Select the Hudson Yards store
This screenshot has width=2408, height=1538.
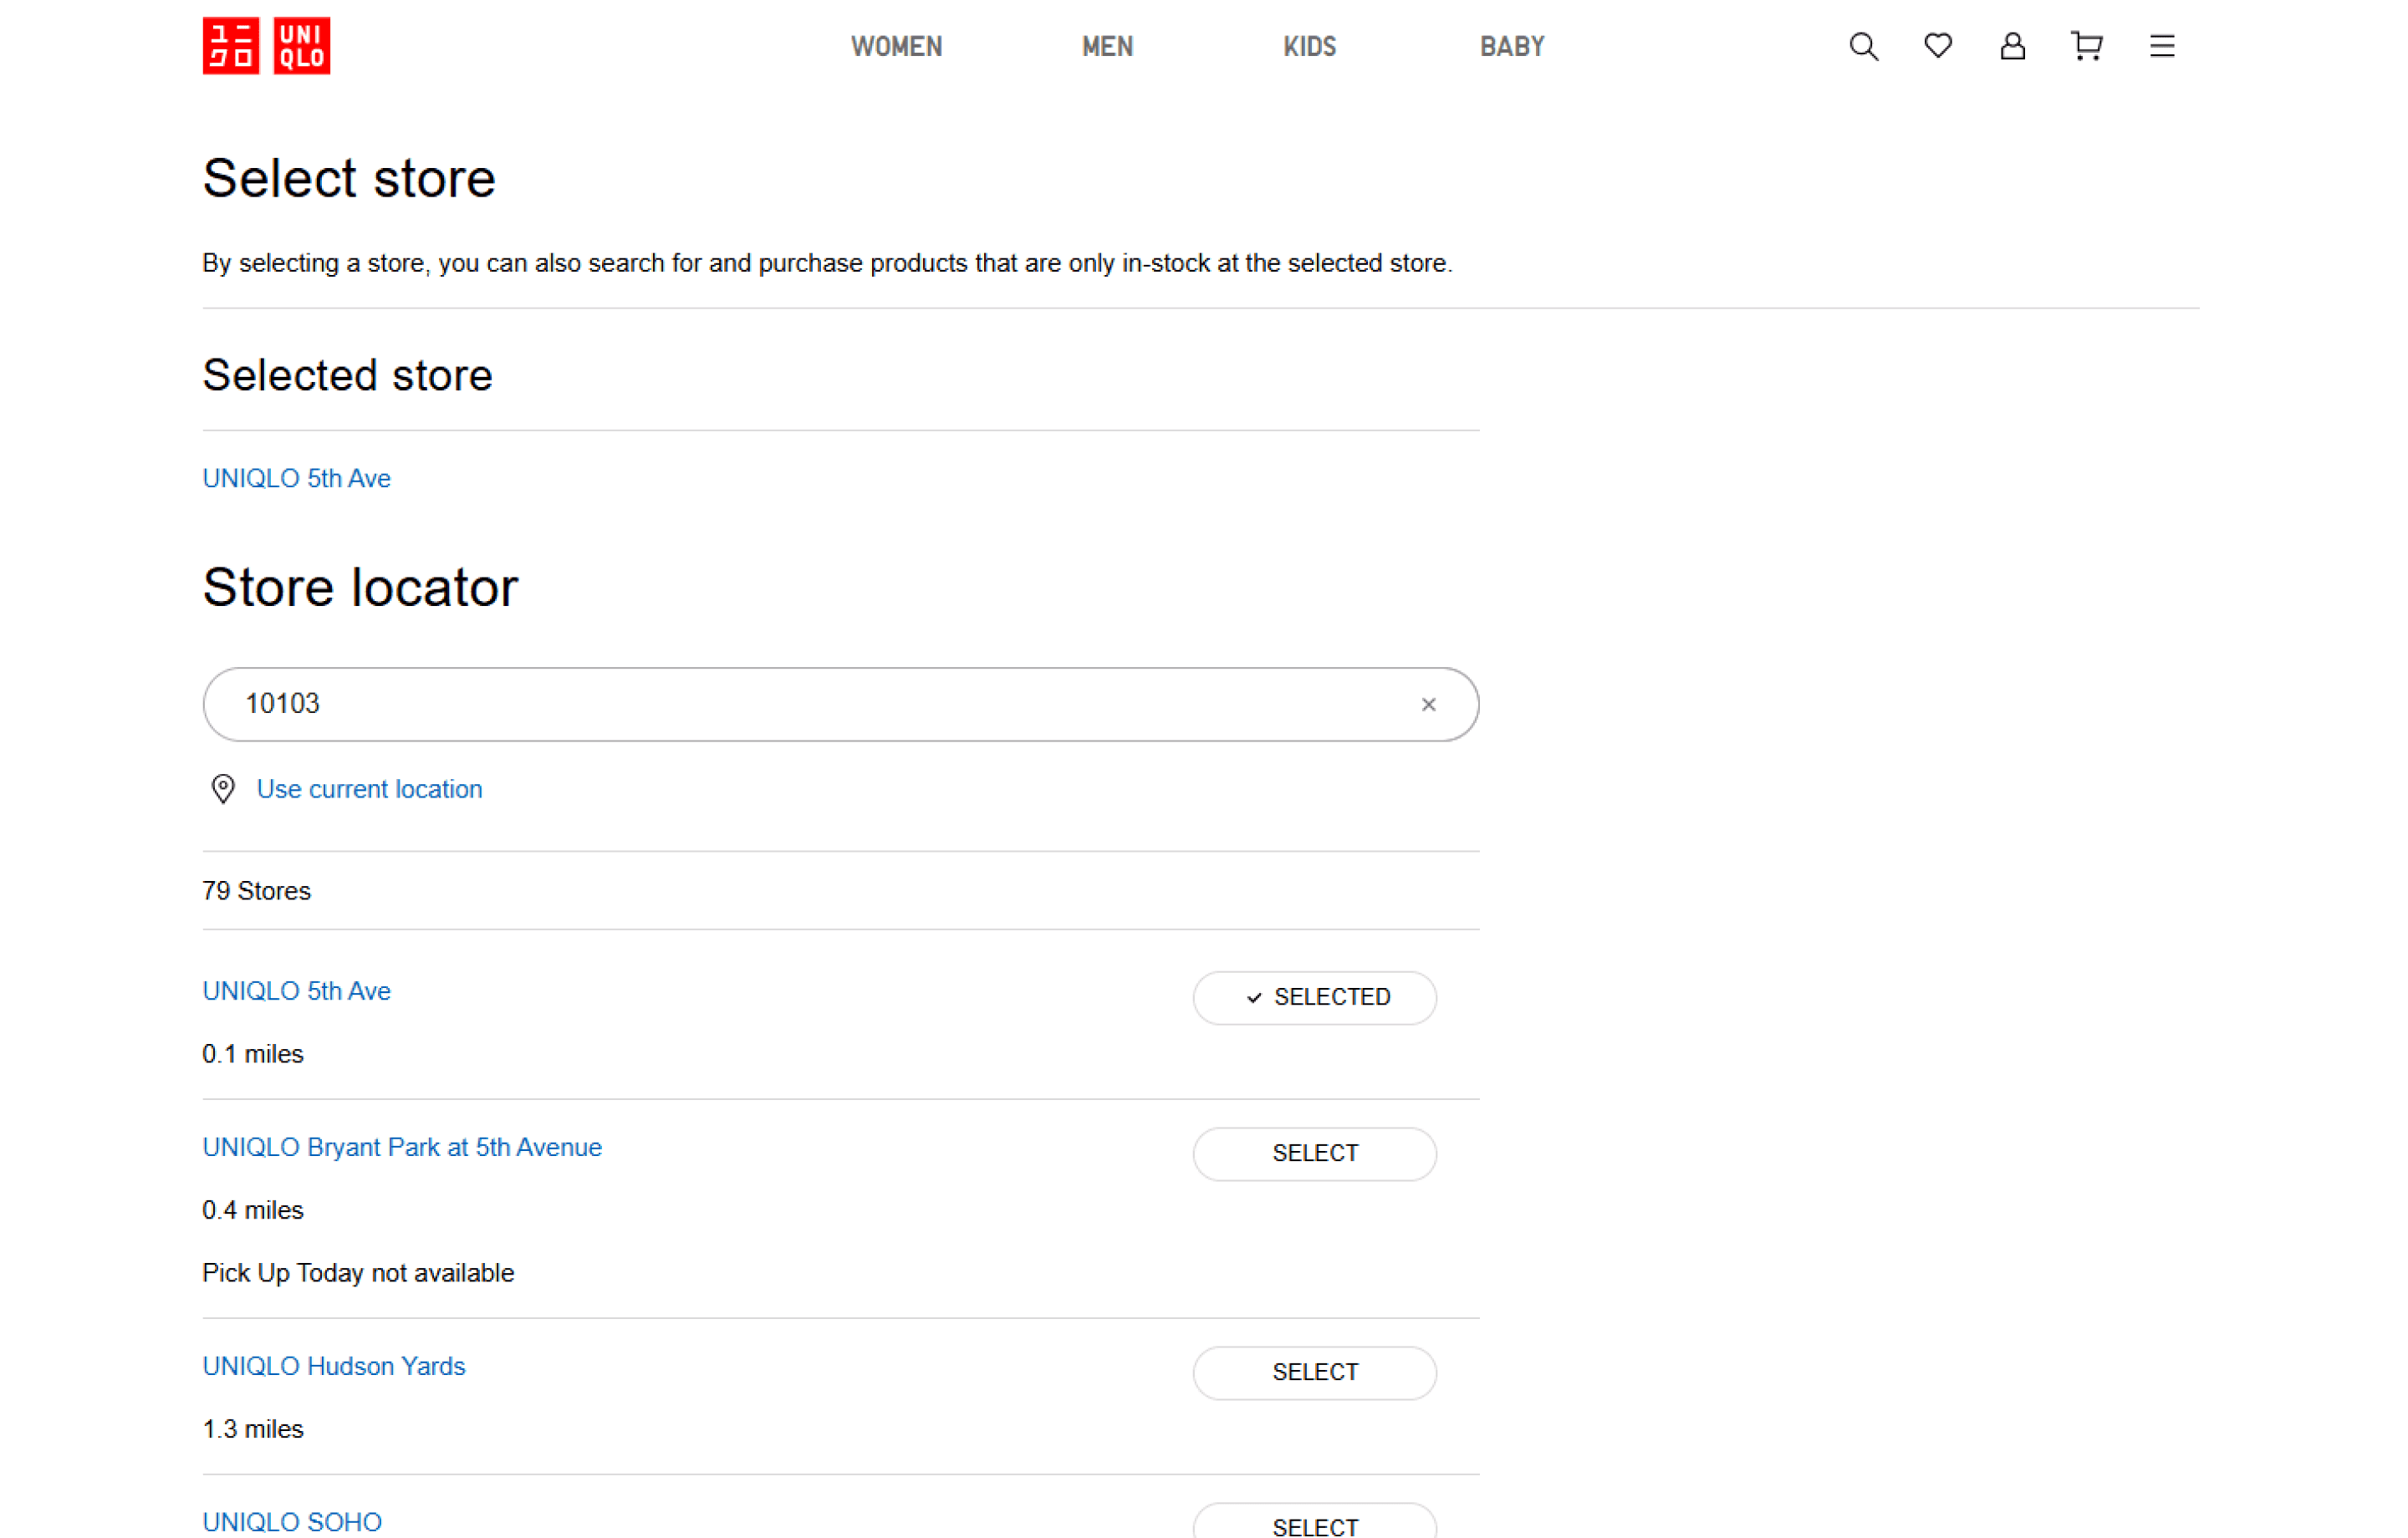tap(1314, 1372)
